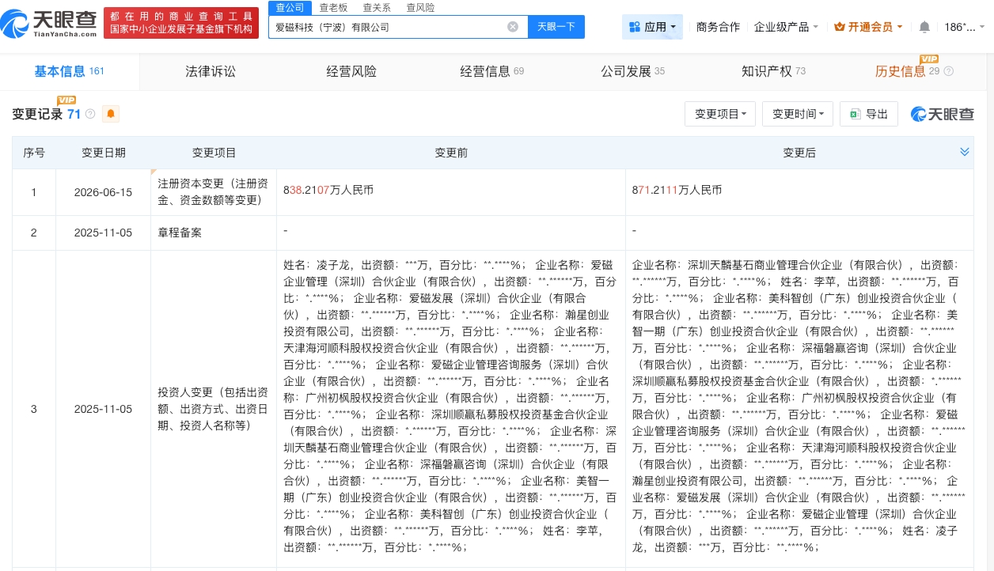994x571 pixels.
Task: Click the 变更后 column header
Action: pos(799,153)
